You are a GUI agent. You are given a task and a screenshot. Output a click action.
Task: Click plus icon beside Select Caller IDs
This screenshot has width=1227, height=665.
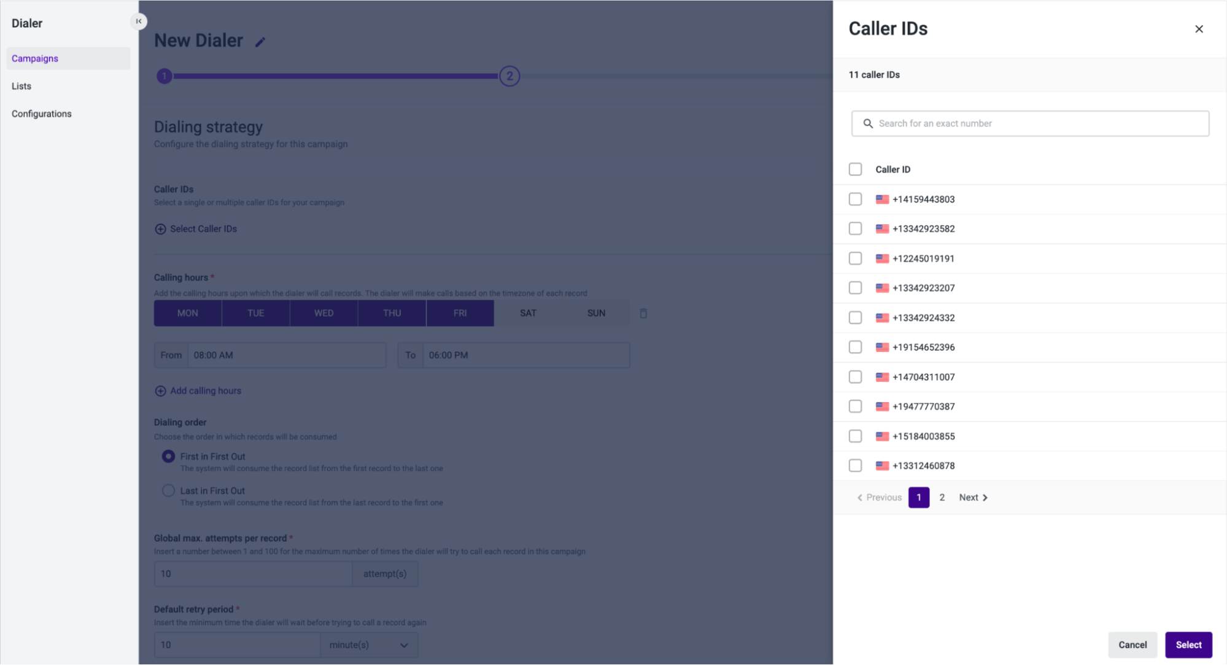[160, 229]
